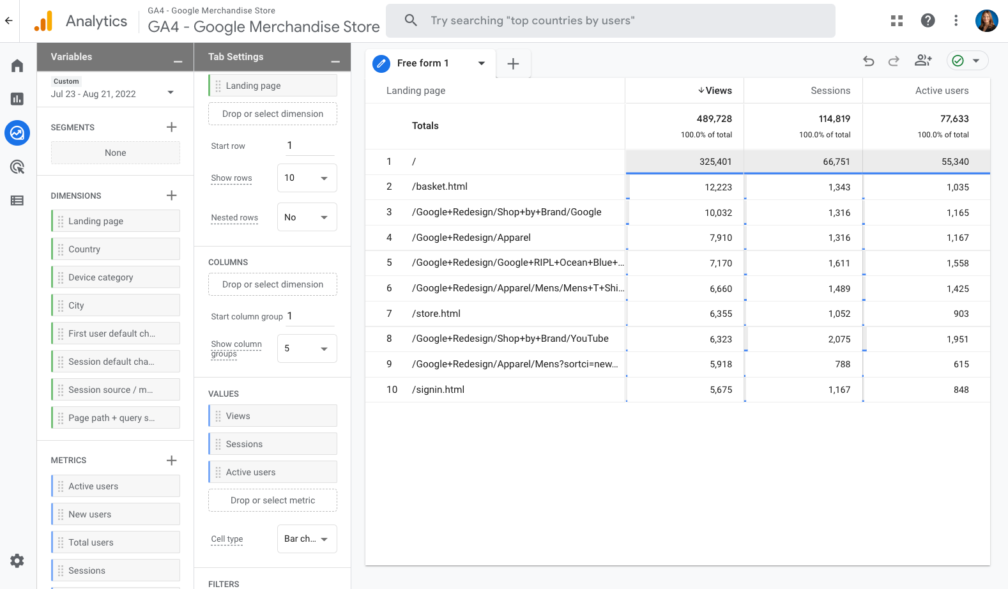
Task: Select the Session source / medium dimension
Action: click(116, 390)
